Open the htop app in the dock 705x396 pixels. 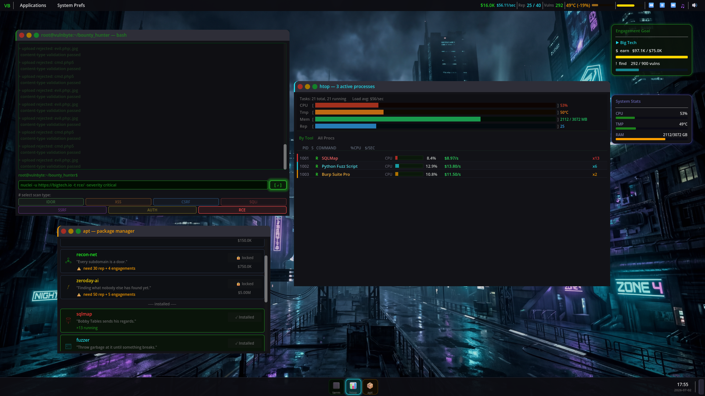point(353,387)
